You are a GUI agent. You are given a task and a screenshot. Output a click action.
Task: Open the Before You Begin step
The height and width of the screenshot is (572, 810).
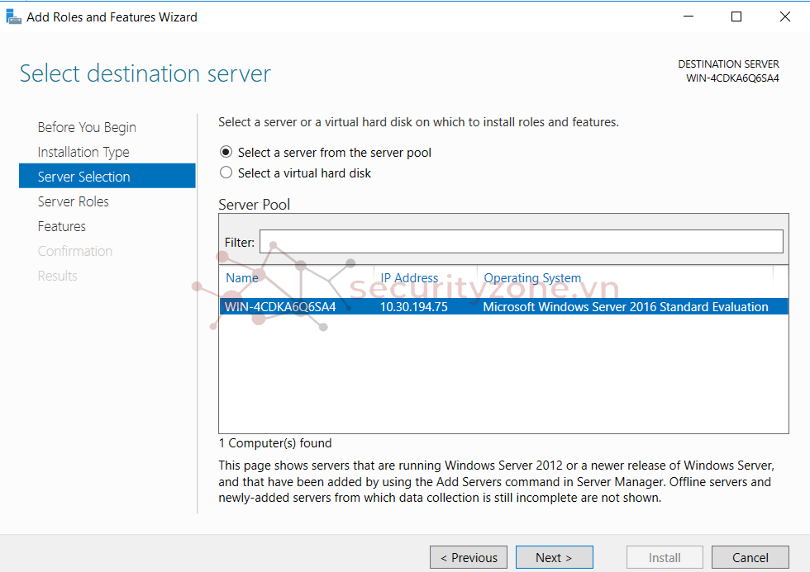click(87, 127)
